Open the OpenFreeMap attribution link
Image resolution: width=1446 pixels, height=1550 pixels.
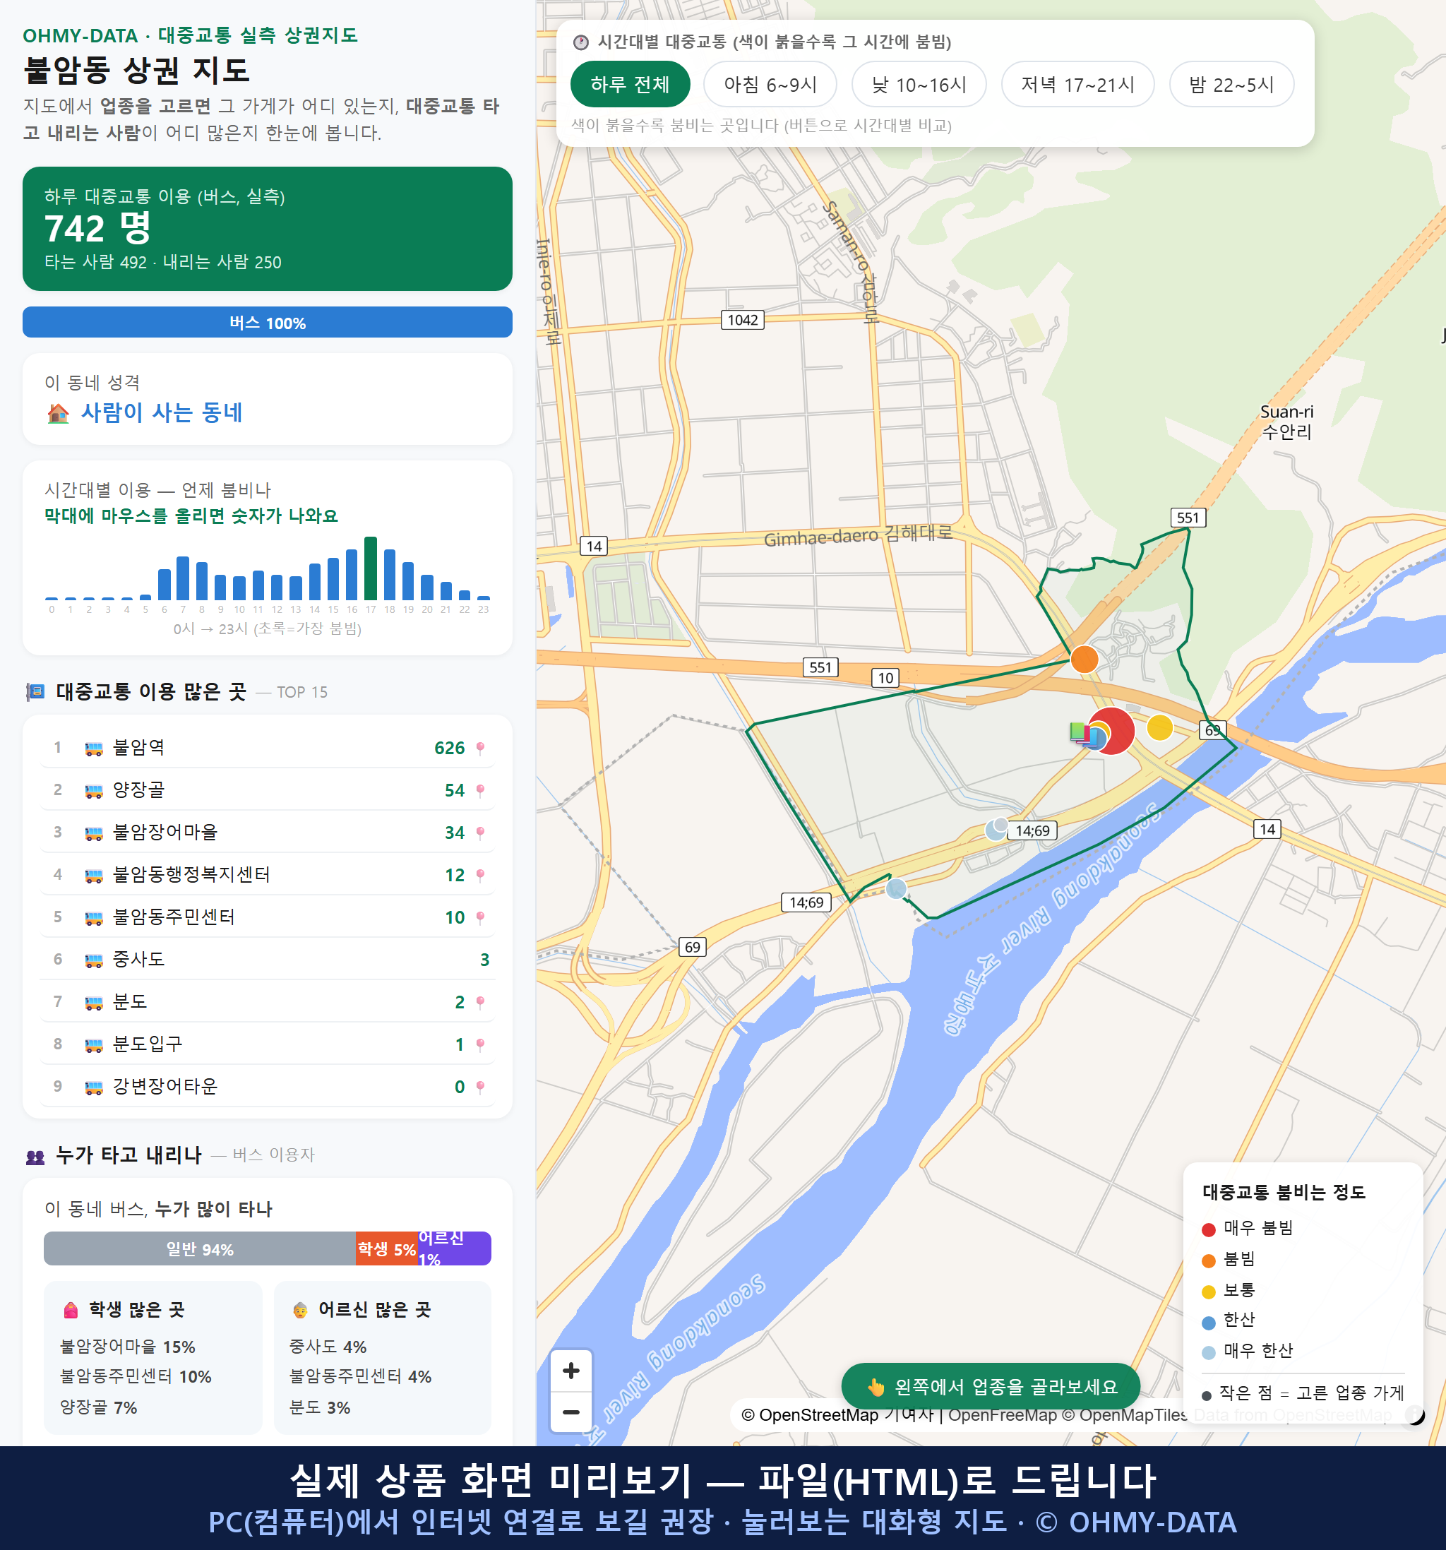(1003, 1414)
